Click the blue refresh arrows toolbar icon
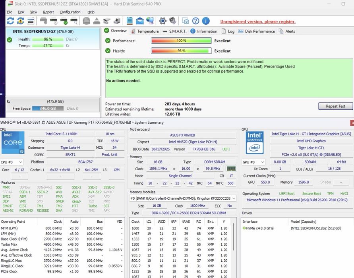 [10, 21]
